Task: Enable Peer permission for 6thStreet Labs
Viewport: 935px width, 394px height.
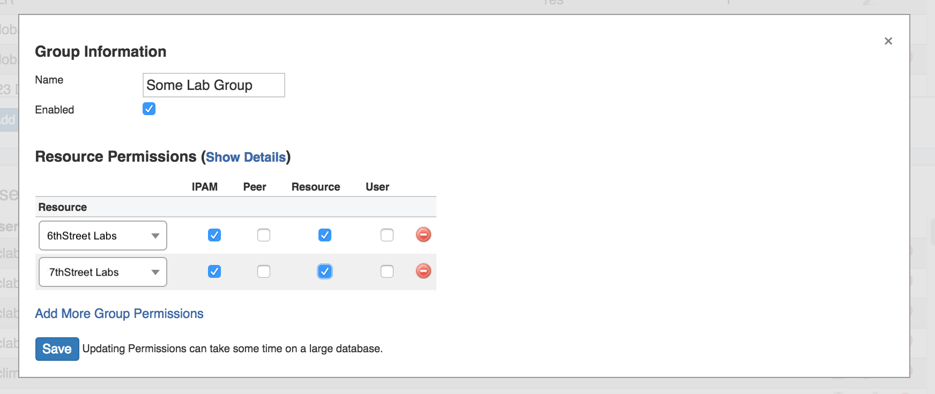Action: [264, 235]
